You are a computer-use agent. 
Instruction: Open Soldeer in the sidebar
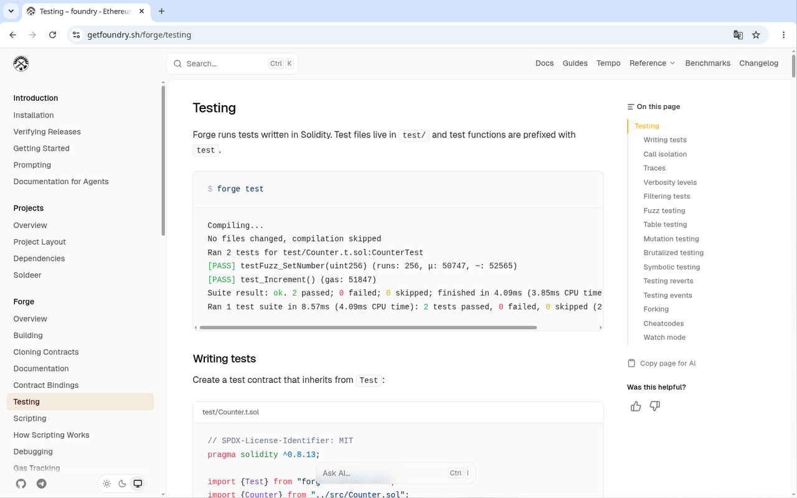(27, 275)
